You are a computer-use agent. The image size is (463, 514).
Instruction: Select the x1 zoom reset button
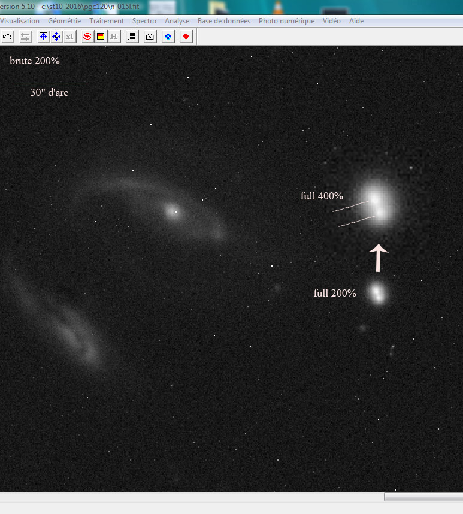pyautogui.click(x=70, y=37)
